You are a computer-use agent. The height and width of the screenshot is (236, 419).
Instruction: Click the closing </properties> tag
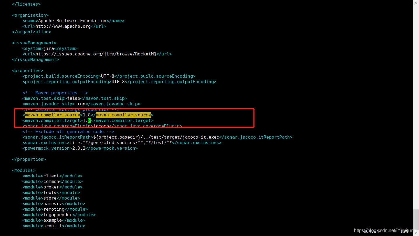click(29, 159)
